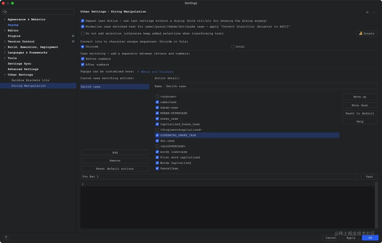Expand the Appearance & Behavior section

tap(5, 19)
